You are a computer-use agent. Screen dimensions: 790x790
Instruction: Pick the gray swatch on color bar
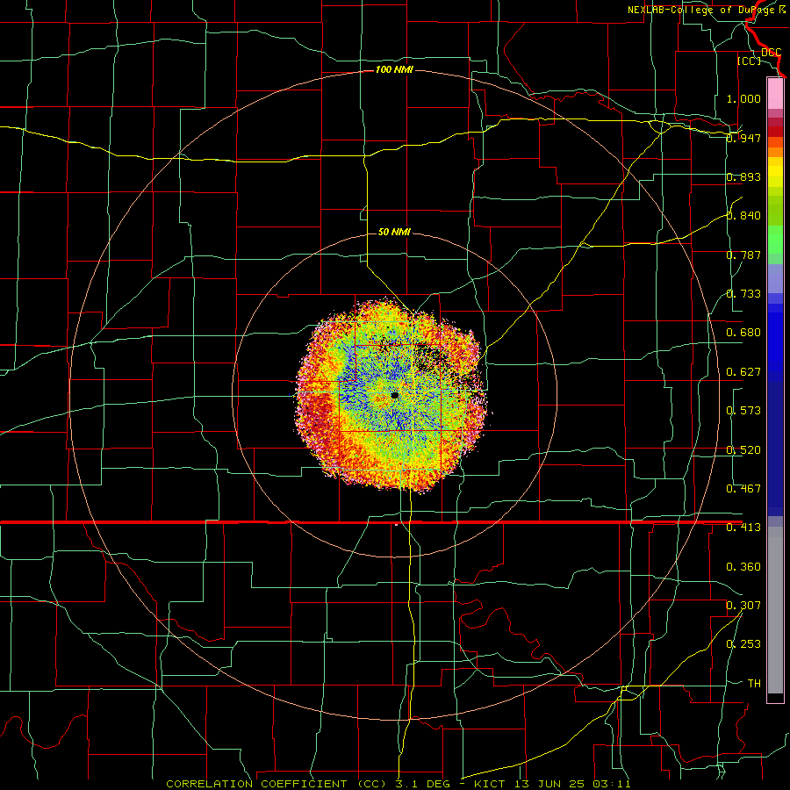click(775, 612)
